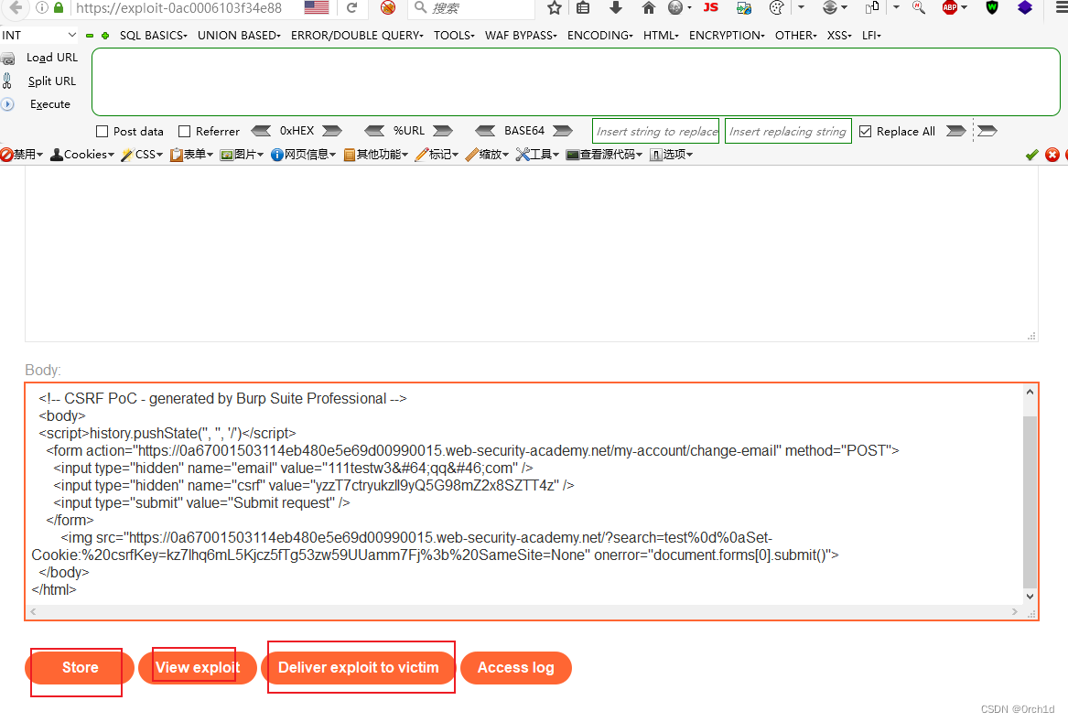Click Load URL in HackBar

pyautogui.click(x=52, y=58)
